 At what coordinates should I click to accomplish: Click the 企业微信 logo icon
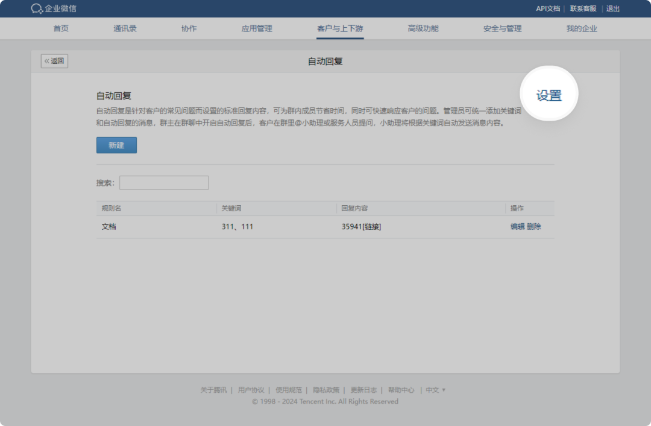(37, 8)
